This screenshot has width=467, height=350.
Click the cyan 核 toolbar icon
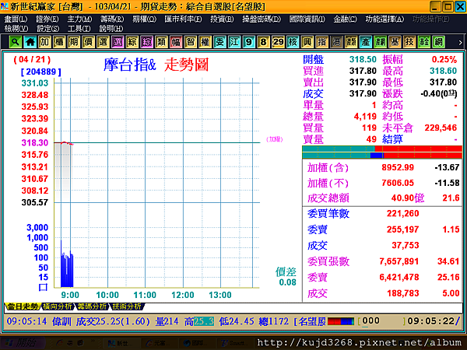[x=293, y=42]
